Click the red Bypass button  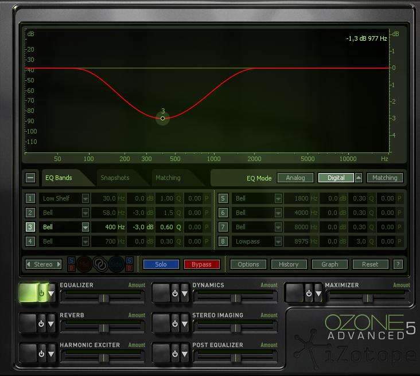[x=202, y=264]
